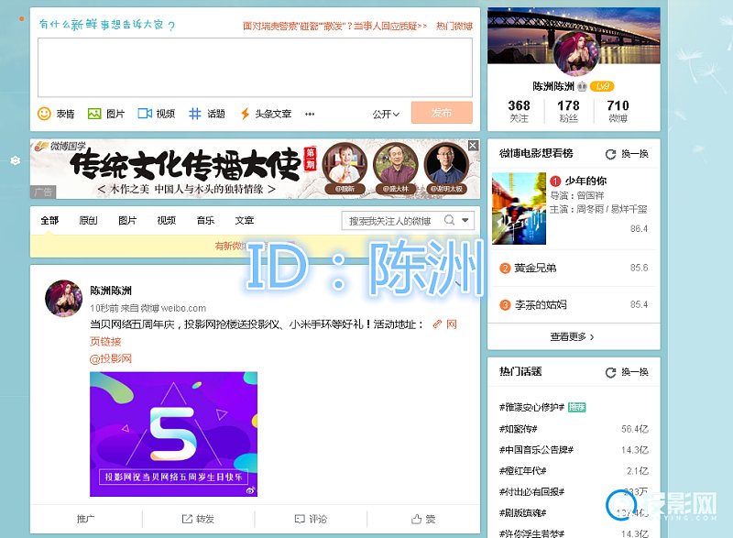Expand the movie list with 查看更多
733x538 pixels.
tap(572, 336)
